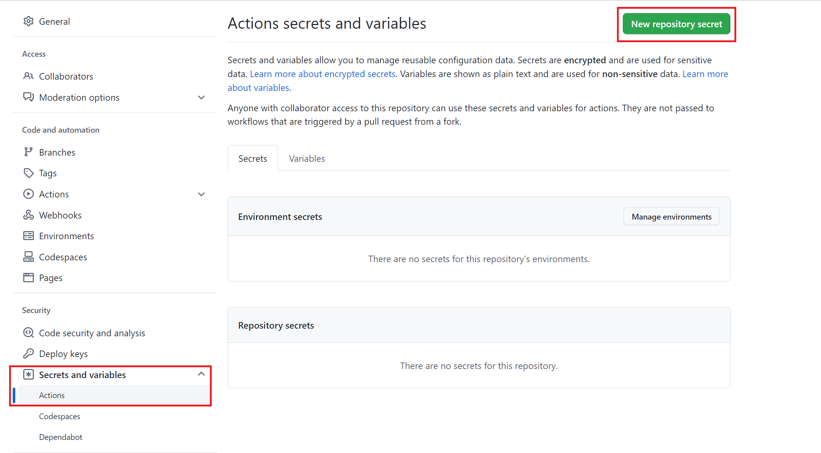Expand the Moderation options chevron
This screenshot has height=453, width=821.
pyautogui.click(x=201, y=97)
